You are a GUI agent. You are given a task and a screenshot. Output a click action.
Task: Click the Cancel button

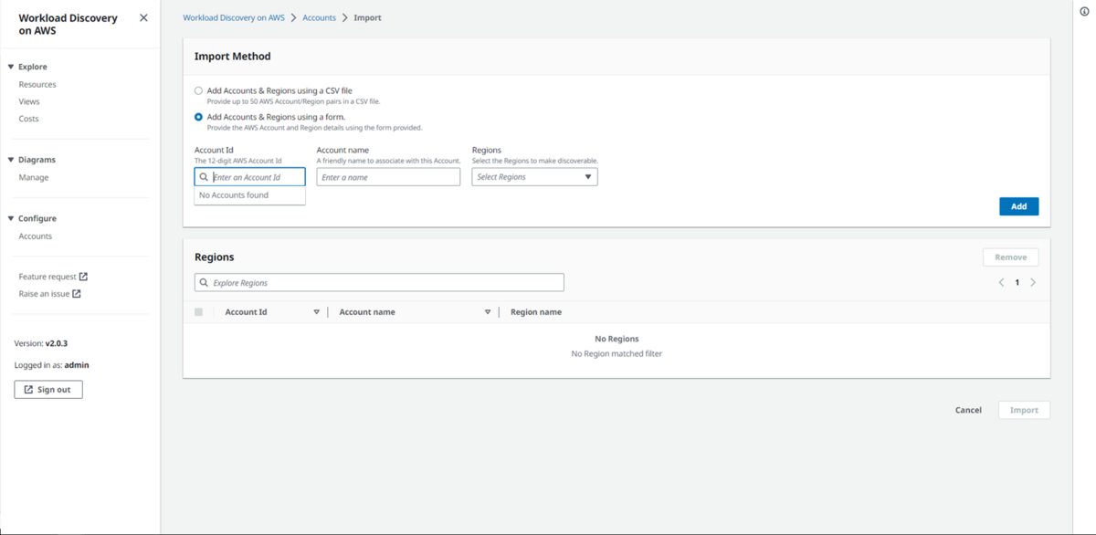click(968, 410)
